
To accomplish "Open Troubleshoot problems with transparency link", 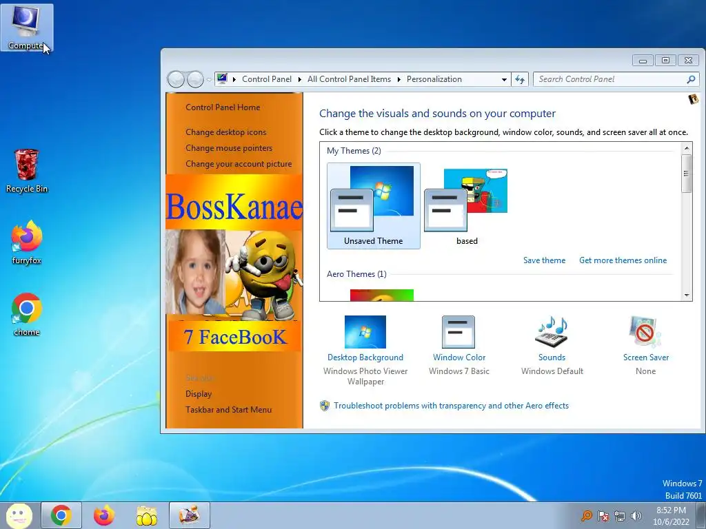I will [451, 406].
